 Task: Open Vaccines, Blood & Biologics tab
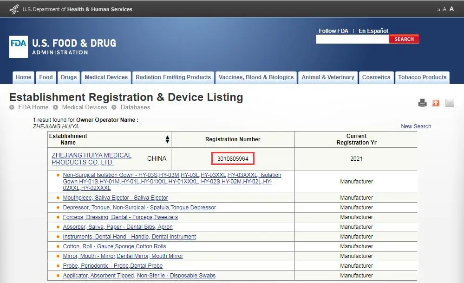[256, 77]
